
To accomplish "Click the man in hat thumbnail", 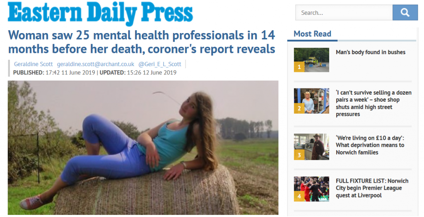I will (311, 147).
